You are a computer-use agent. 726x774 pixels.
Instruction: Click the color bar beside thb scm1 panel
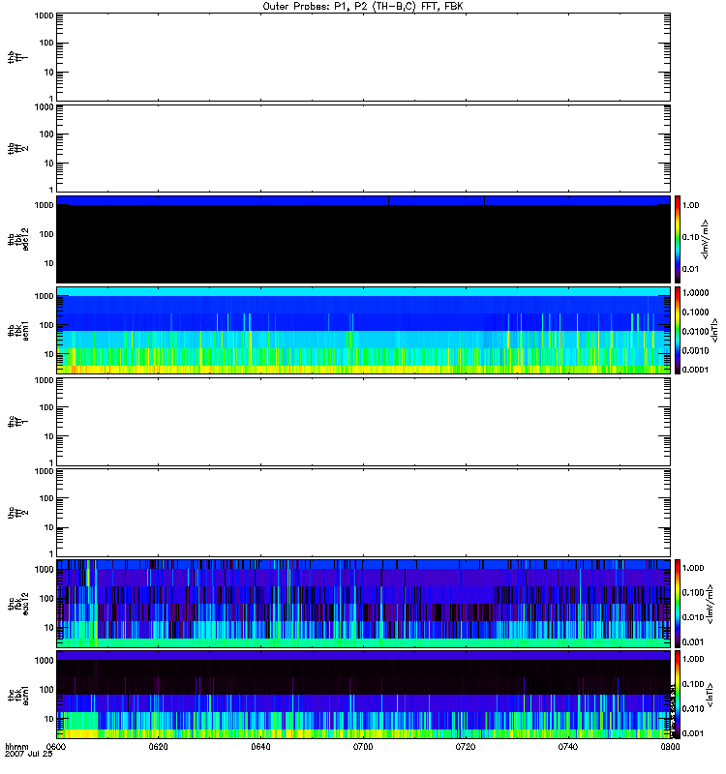point(680,329)
